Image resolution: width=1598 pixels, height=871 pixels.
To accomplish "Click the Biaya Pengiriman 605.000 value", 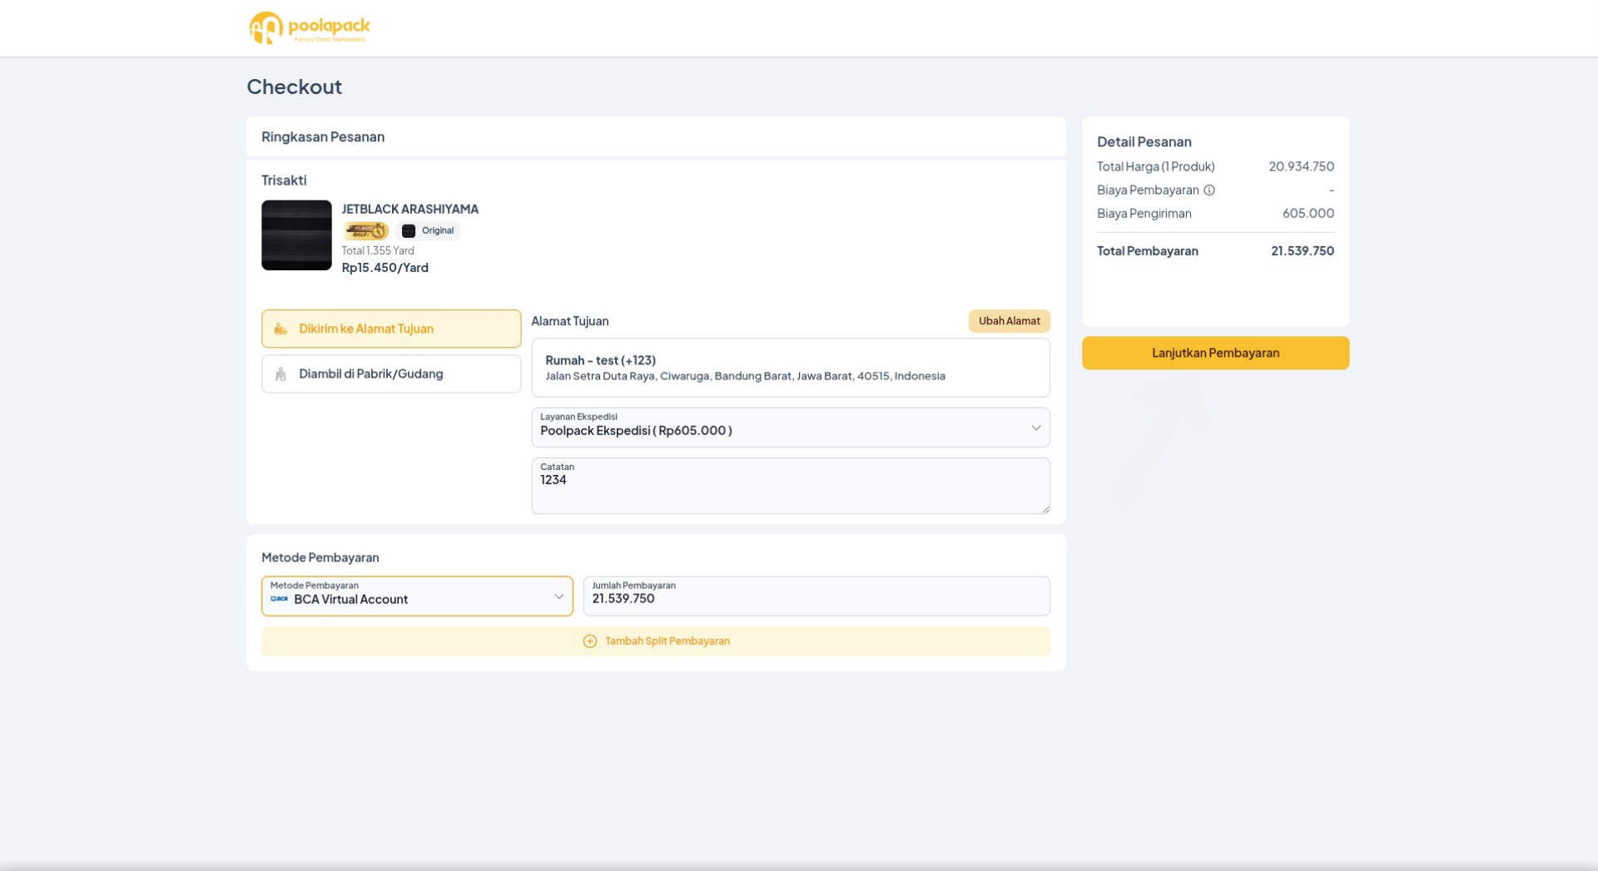I will tap(1308, 214).
